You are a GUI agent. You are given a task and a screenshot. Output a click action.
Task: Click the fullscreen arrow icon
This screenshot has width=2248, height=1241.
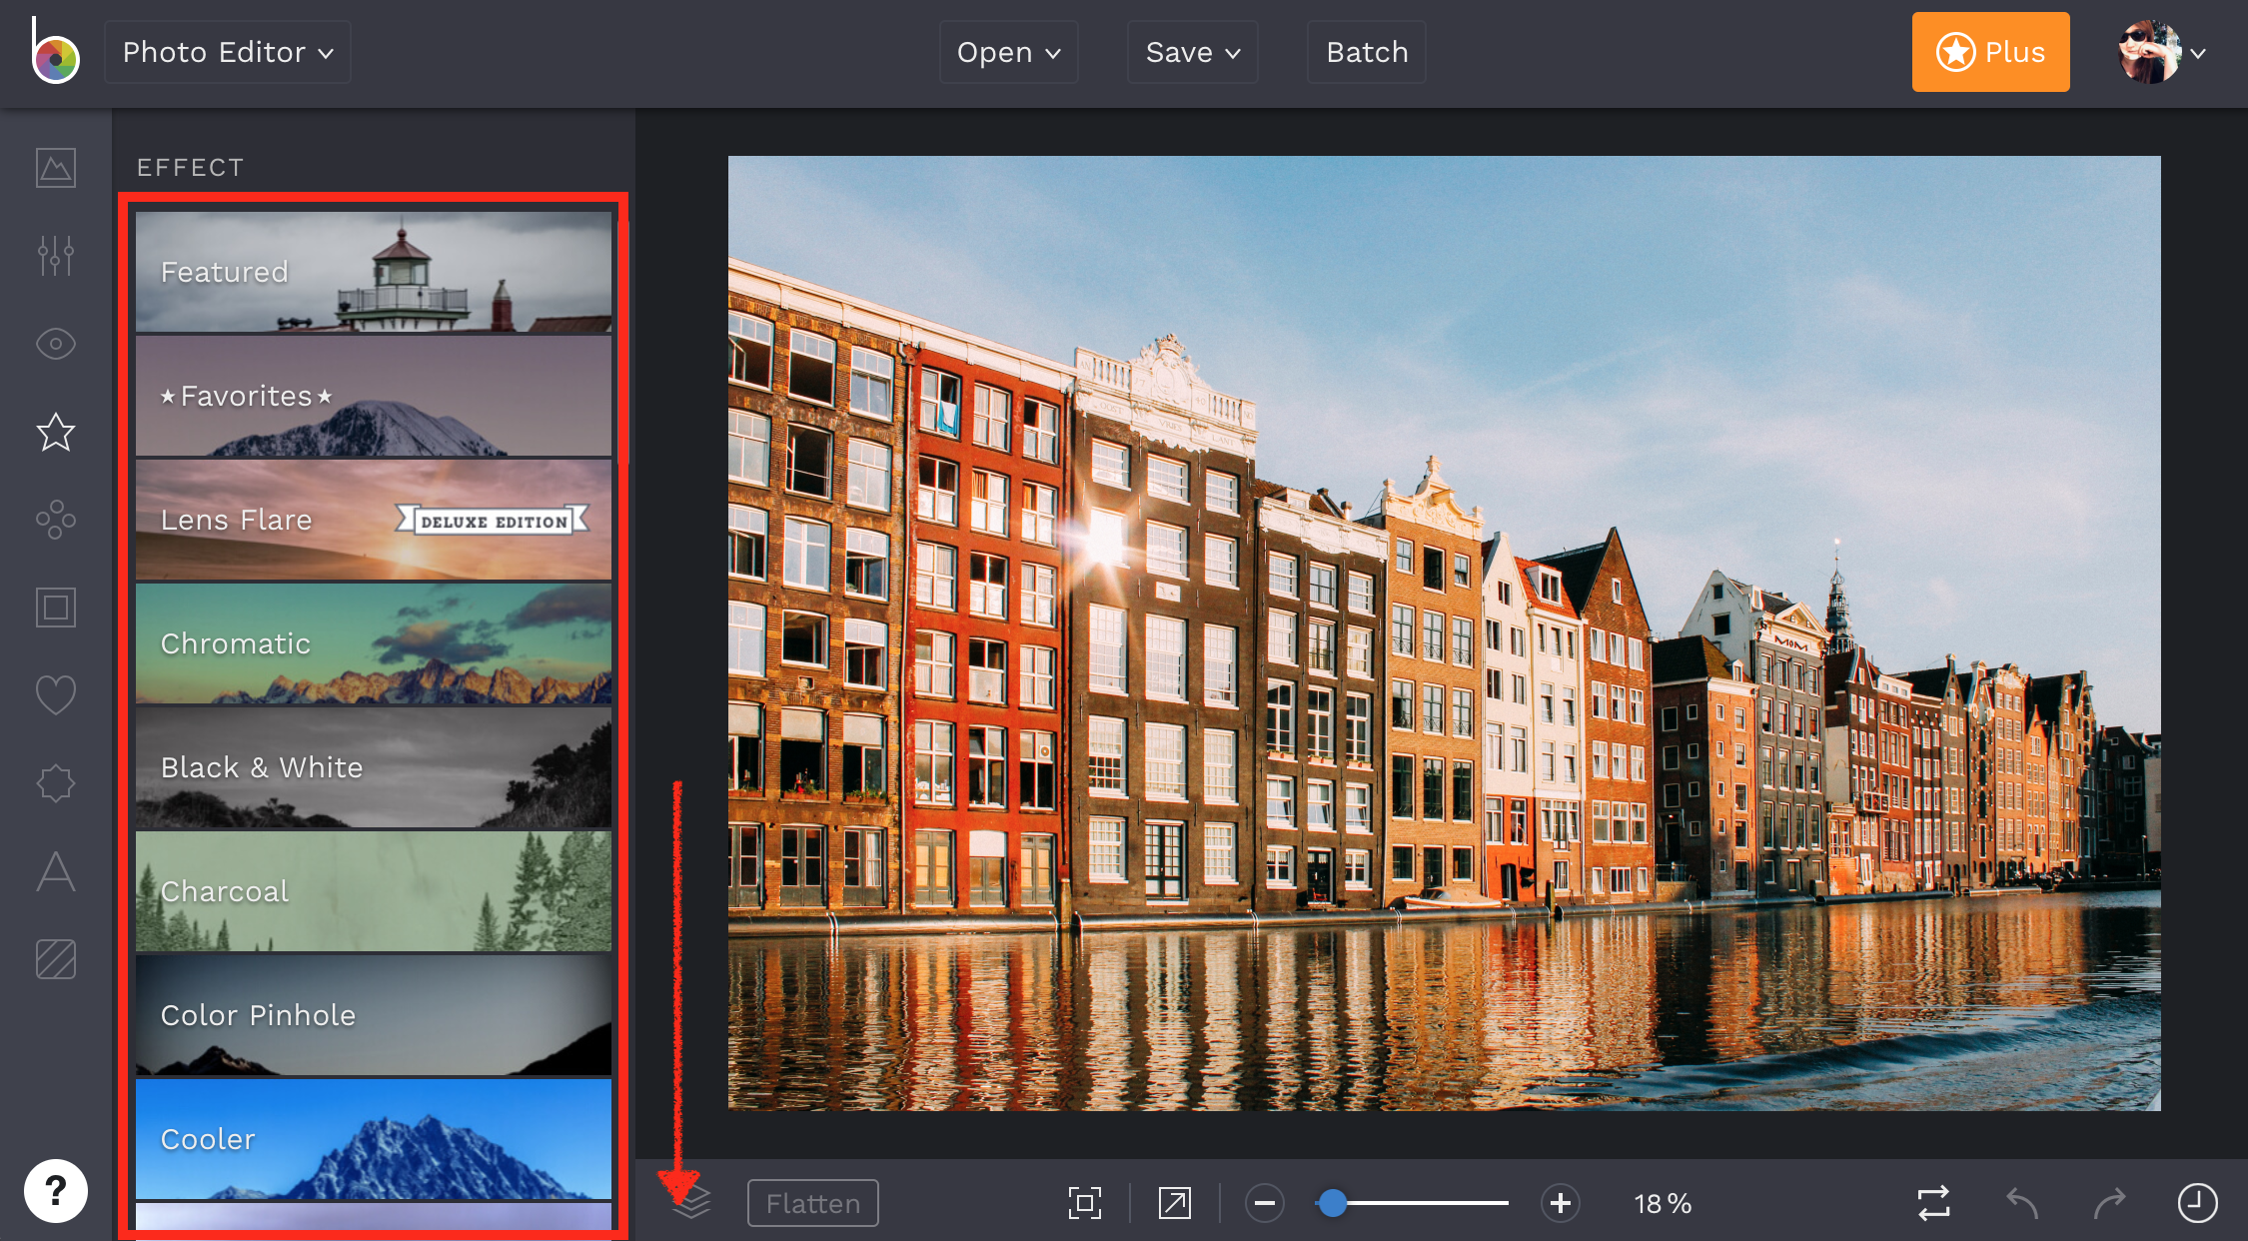1175,1203
